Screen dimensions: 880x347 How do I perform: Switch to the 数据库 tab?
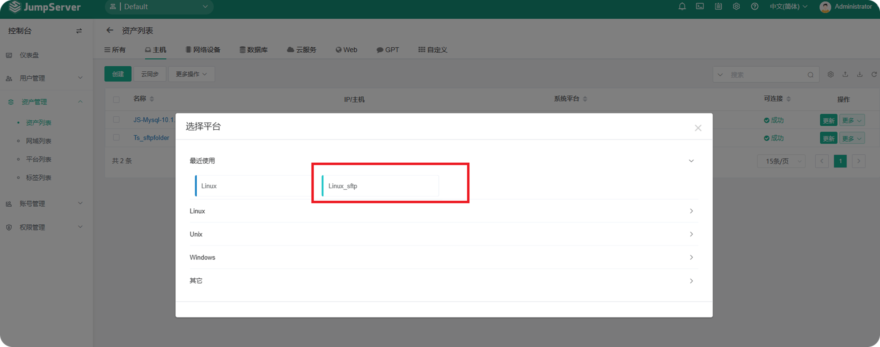pyautogui.click(x=254, y=50)
